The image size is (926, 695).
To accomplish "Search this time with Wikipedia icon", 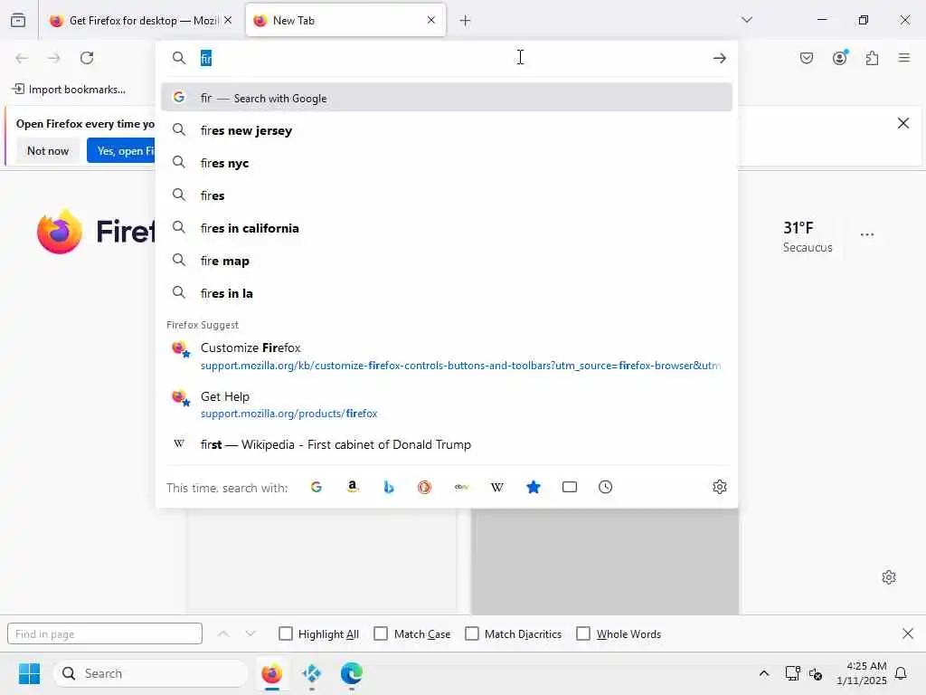I will click(x=497, y=487).
